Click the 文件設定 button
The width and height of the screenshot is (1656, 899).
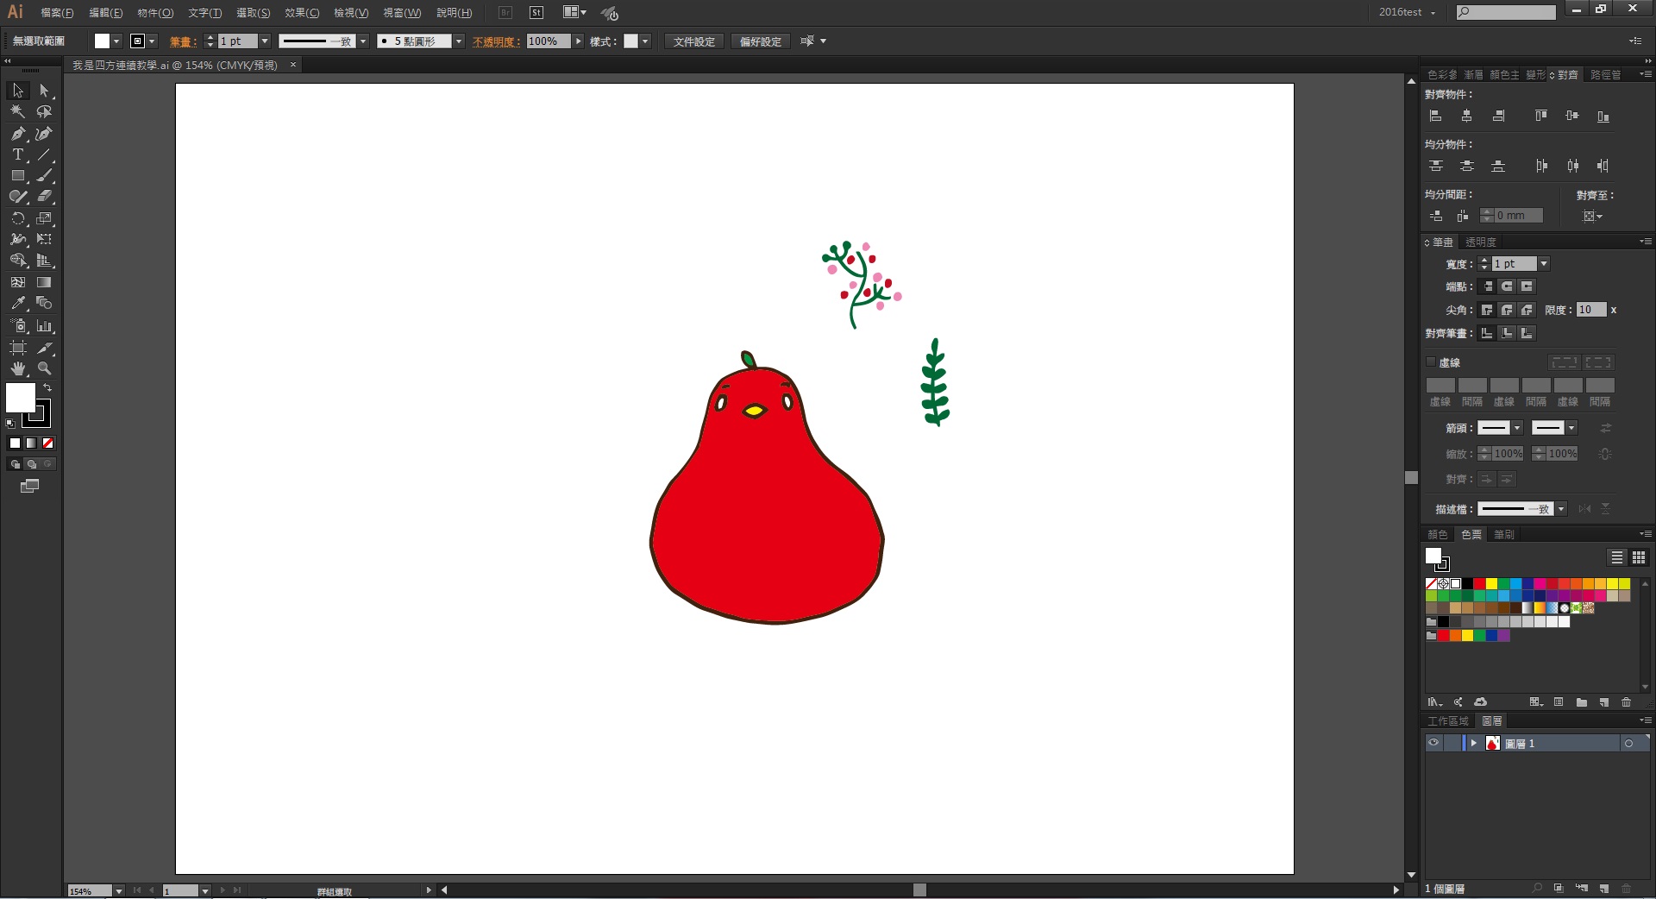[x=693, y=41]
